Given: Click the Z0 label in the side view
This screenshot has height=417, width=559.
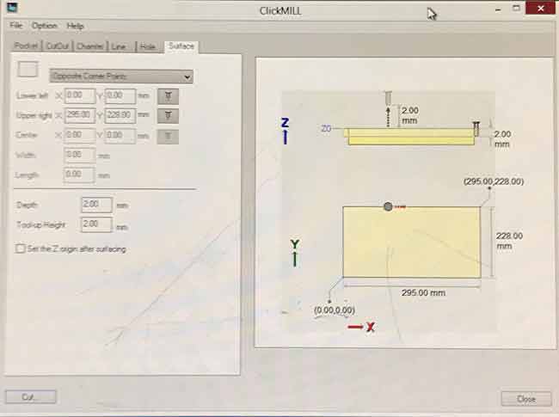Looking at the screenshot, I should 326,128.
